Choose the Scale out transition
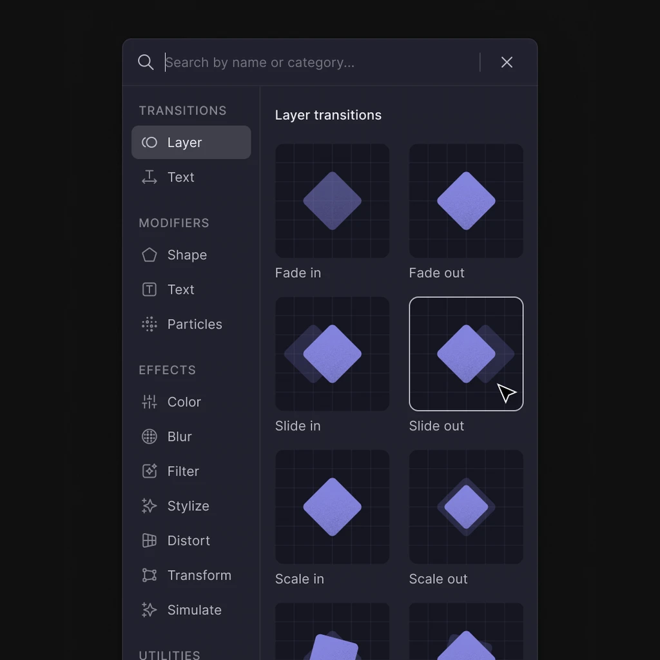The height and width of the screenshot is (660, 660). pyautogui.click(x=466, y=507)
